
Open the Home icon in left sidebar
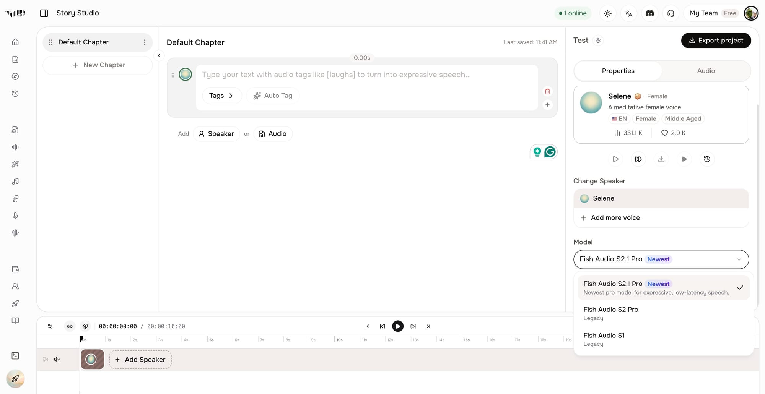15,42
